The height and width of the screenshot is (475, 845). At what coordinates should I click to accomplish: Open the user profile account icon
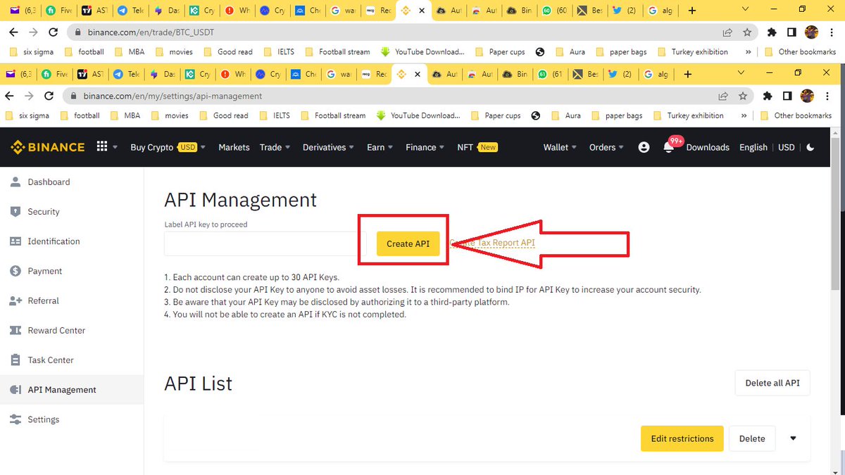coord(644,147)
